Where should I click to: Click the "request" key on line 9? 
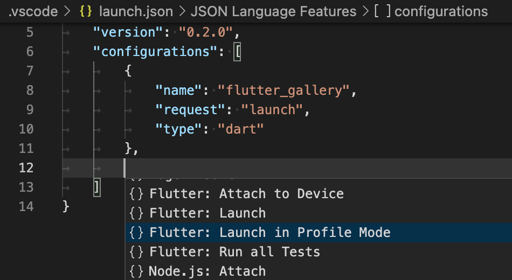click(x=190, y=110)
